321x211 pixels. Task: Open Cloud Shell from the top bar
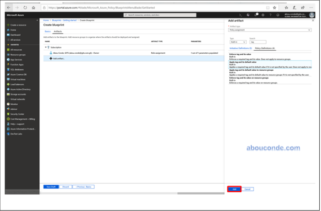tap(241, 15)
